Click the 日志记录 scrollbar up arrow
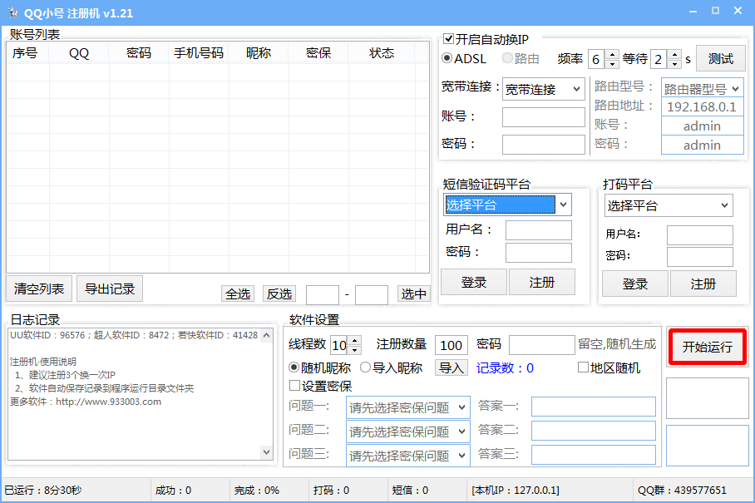The width and height of the screenshot is (755, 503). pos(266,336)
